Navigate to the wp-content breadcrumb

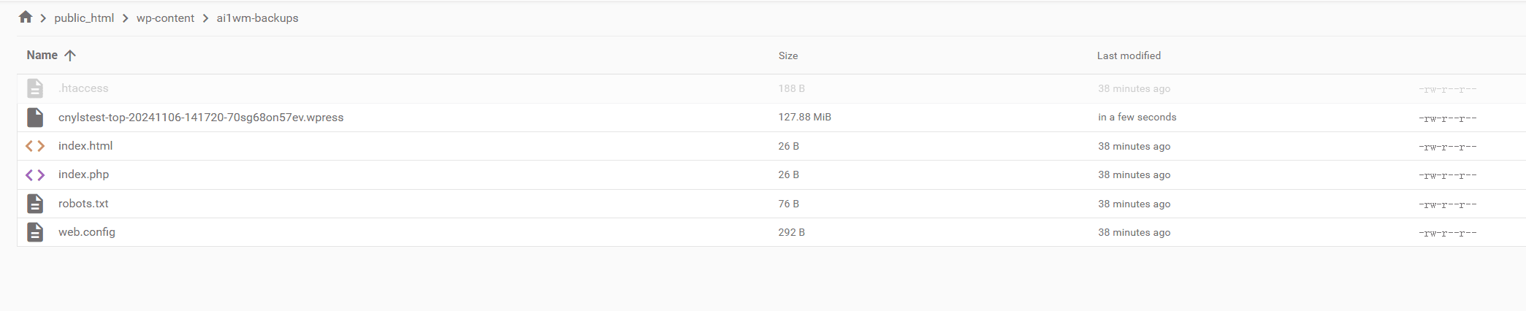tap(165, 18)
